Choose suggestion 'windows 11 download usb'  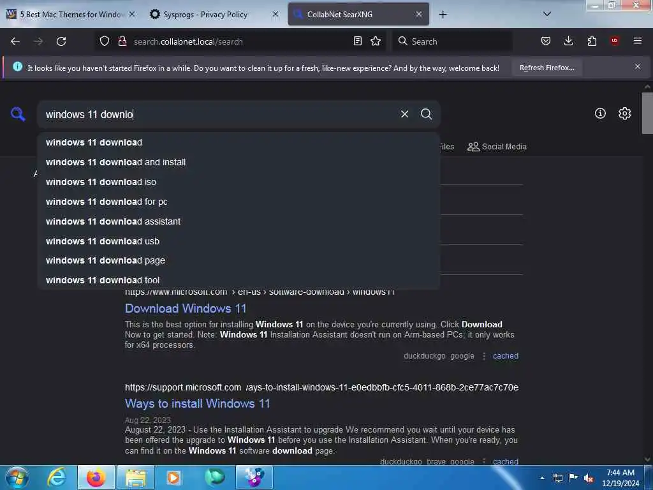click(x=238, y=241)
